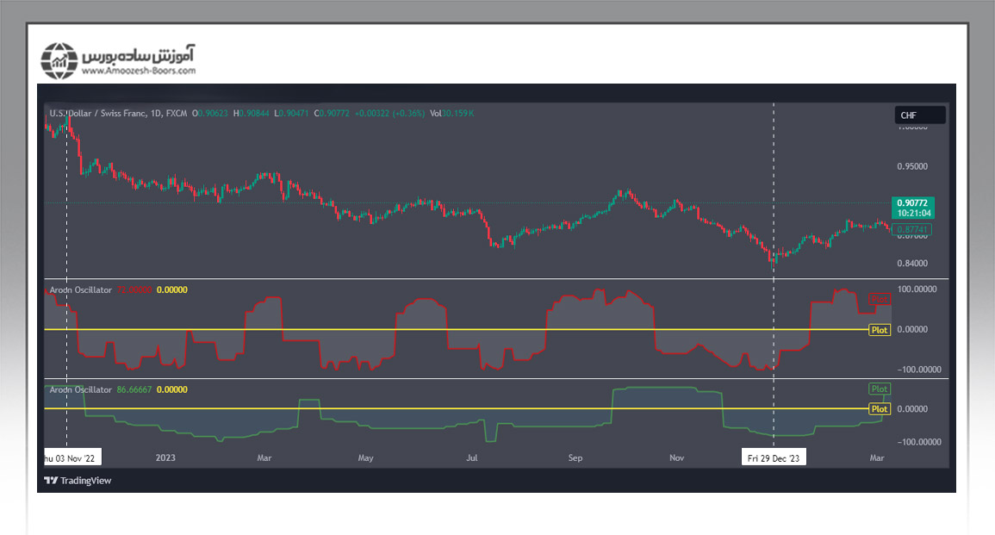This screenshot has width=995, height=535.
Task: Click the Amoozesh-Boors globe logo
Action: tap(59, 59)
